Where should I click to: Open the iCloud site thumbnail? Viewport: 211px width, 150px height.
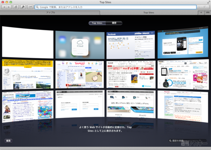80,45
